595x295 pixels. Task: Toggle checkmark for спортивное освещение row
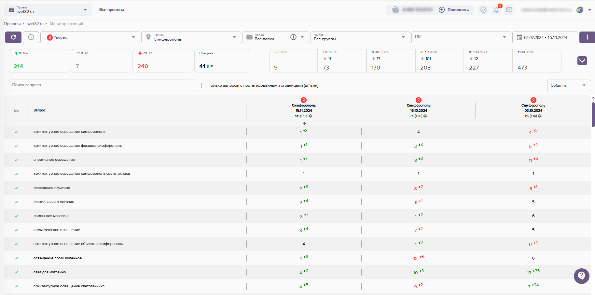point(16,160)
